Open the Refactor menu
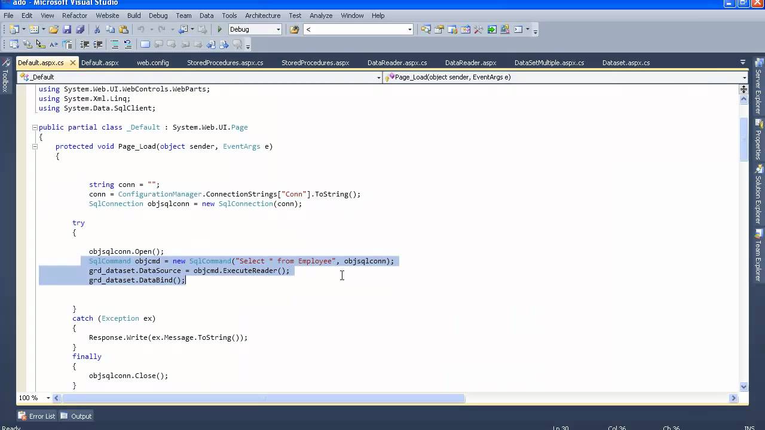This screenshot has height=430, width=765. (x=75, y=16)
